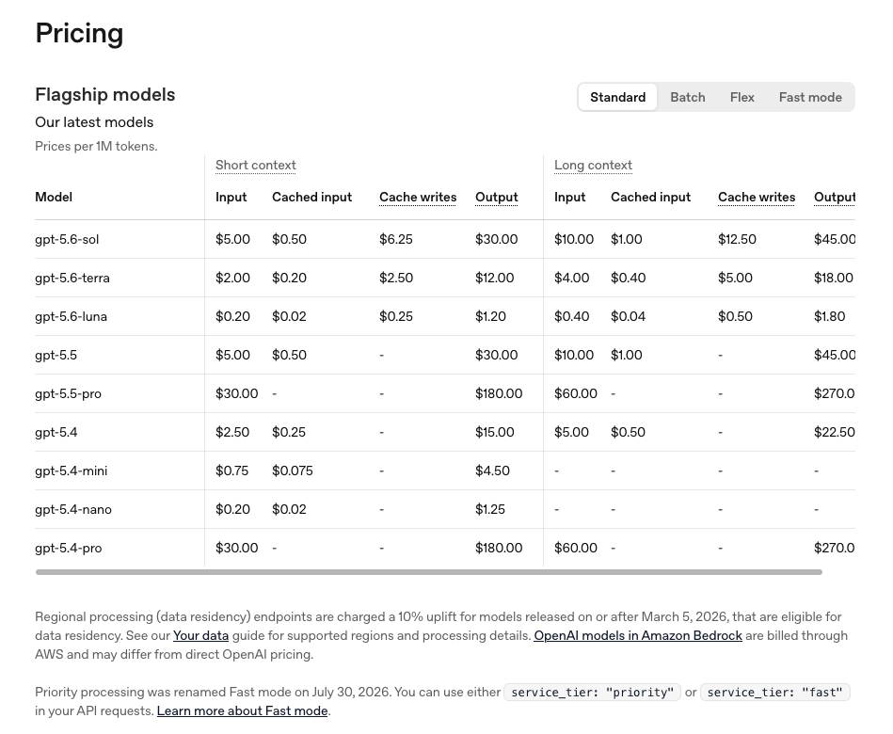Click Short context Cache writes header
The height and width of the screenshot is (734, 893).
(418, 197)
